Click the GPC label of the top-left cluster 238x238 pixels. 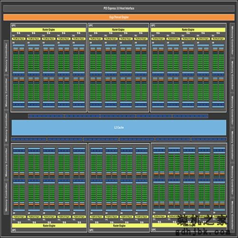click(13, 26)
